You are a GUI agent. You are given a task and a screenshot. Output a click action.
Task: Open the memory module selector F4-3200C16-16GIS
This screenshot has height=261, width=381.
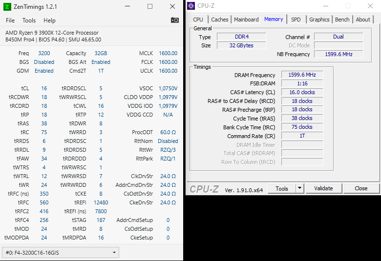[x=60, y=253]
